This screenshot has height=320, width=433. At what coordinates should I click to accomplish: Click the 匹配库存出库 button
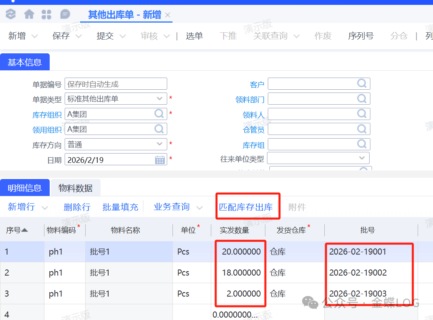pyautogui.click(x=246, y=207)
